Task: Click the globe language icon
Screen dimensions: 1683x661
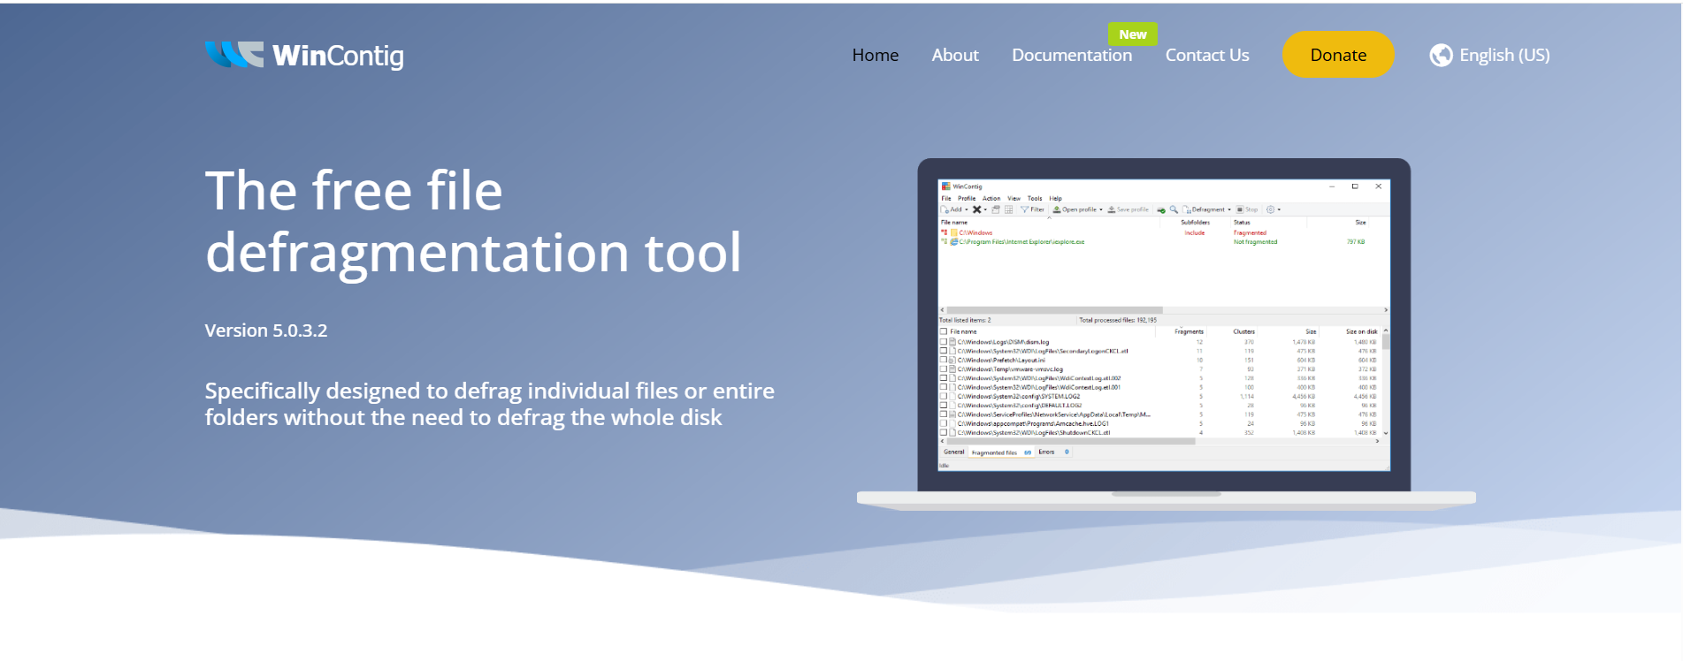Action: [1441, 55]
